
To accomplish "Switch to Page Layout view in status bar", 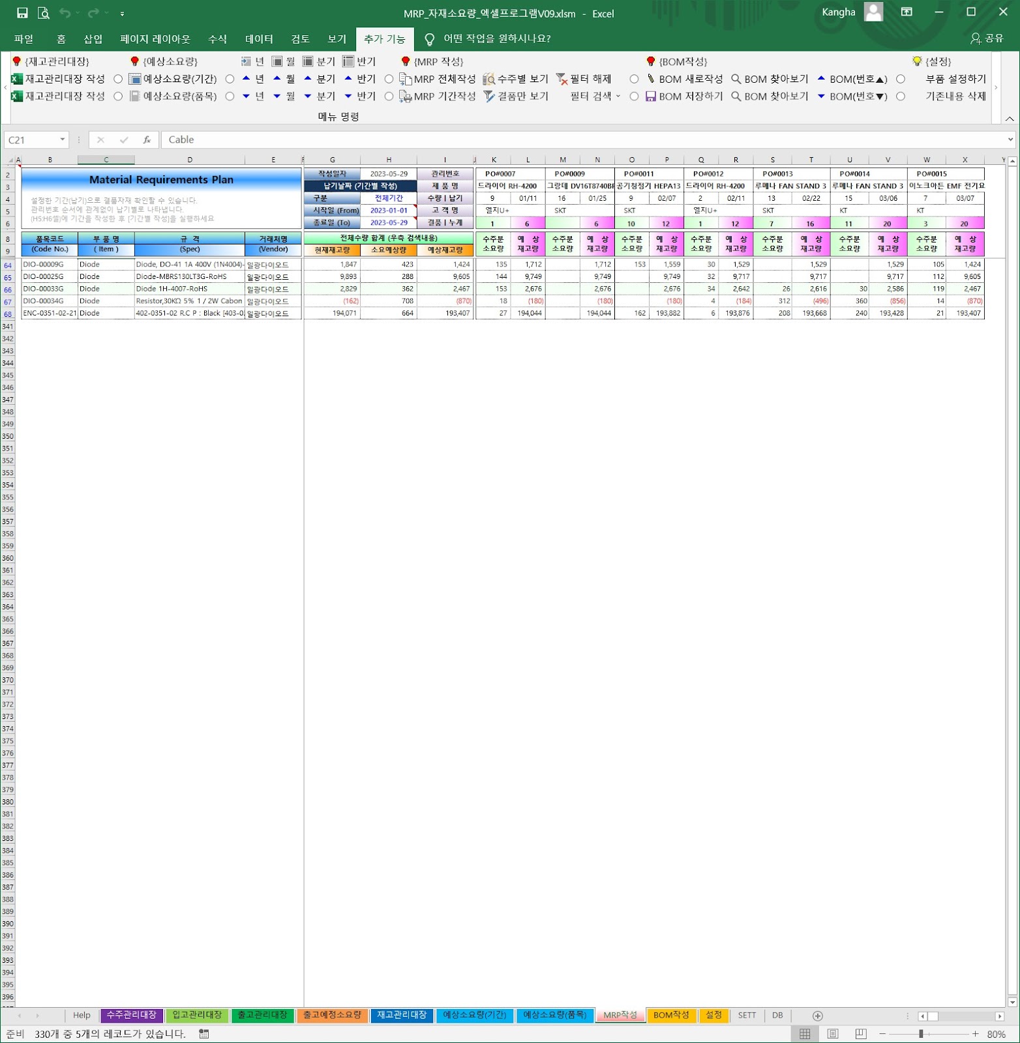I will tap(833, 1034).
